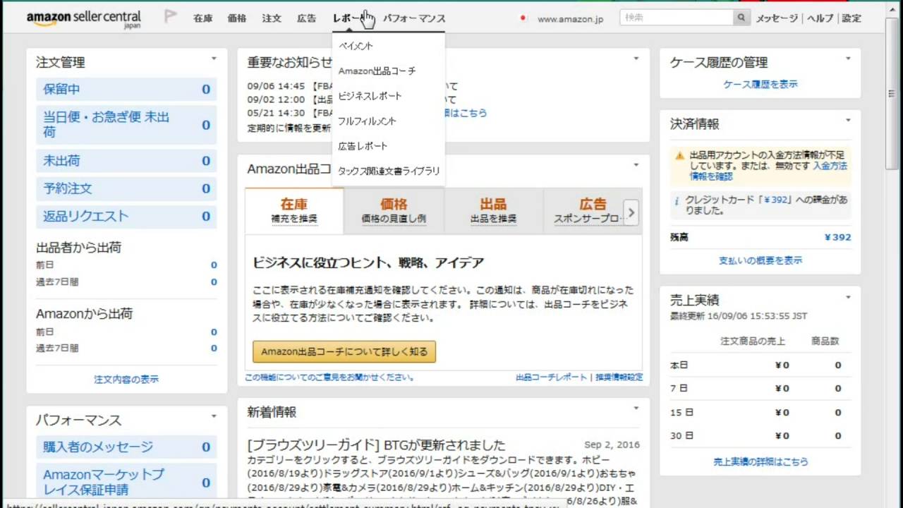Click the 09/02 12:00 announcement entry

point(351,99)
